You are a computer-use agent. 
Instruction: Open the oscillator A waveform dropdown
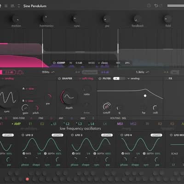(x=29, y=89)
